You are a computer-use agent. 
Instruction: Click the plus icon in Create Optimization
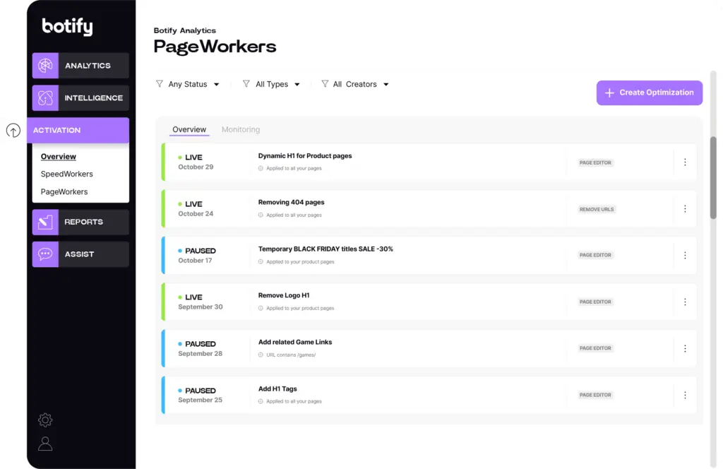[x=609, y=93]
